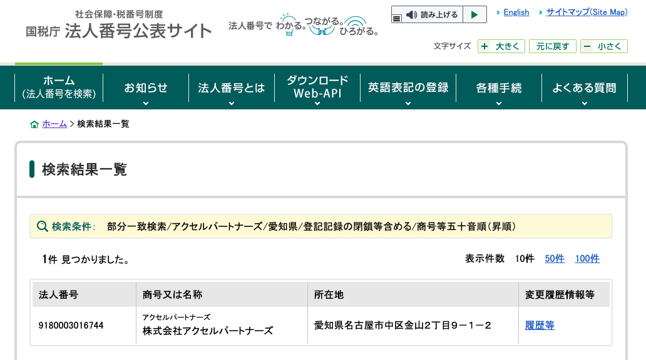Viewport: 646px width, 360px height.
Task: Click the play button for read-aloud
Action: [474, 14]
